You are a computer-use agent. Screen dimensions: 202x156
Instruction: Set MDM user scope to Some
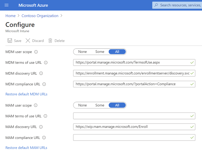100,52
